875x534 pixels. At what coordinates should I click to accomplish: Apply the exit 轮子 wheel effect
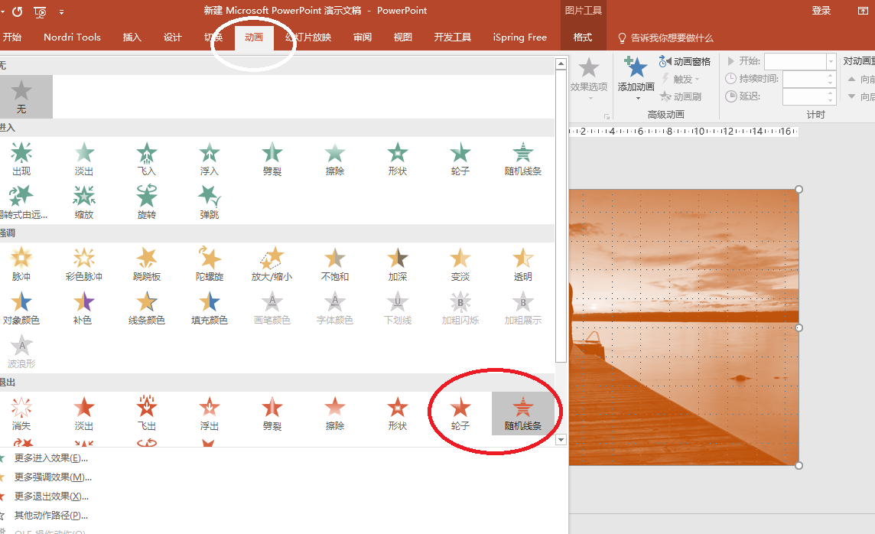[460, 413]
